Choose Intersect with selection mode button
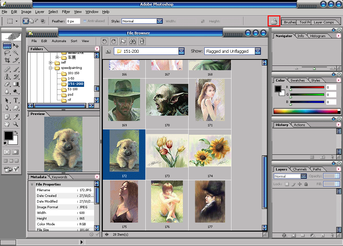Viewport: 343px width, 246px height. click(43, 21)
